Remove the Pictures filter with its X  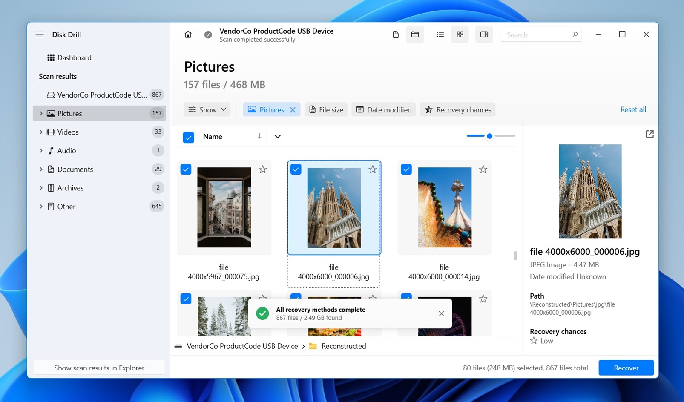point(293,110)
